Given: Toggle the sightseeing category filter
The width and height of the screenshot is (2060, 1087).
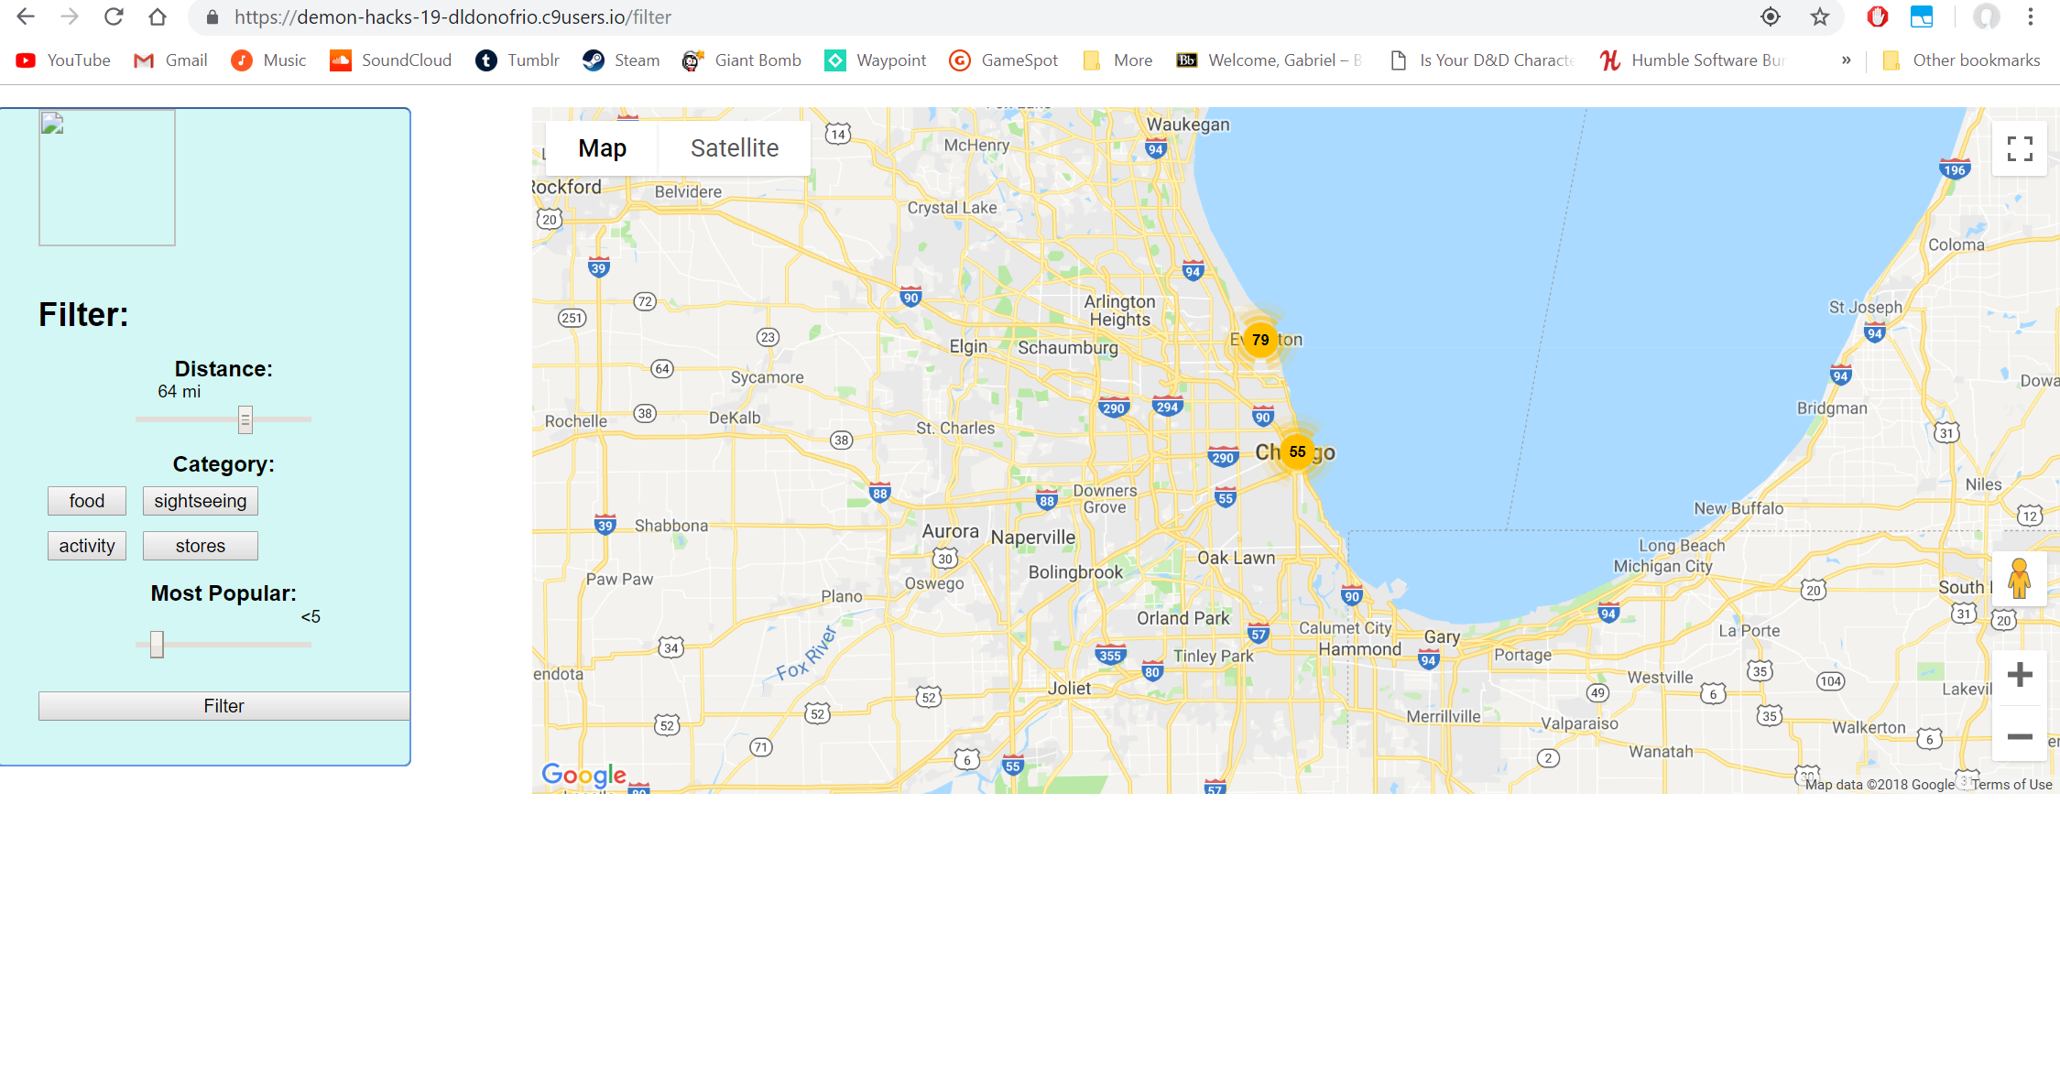Looking at the screenshot, I should [200, 501].
